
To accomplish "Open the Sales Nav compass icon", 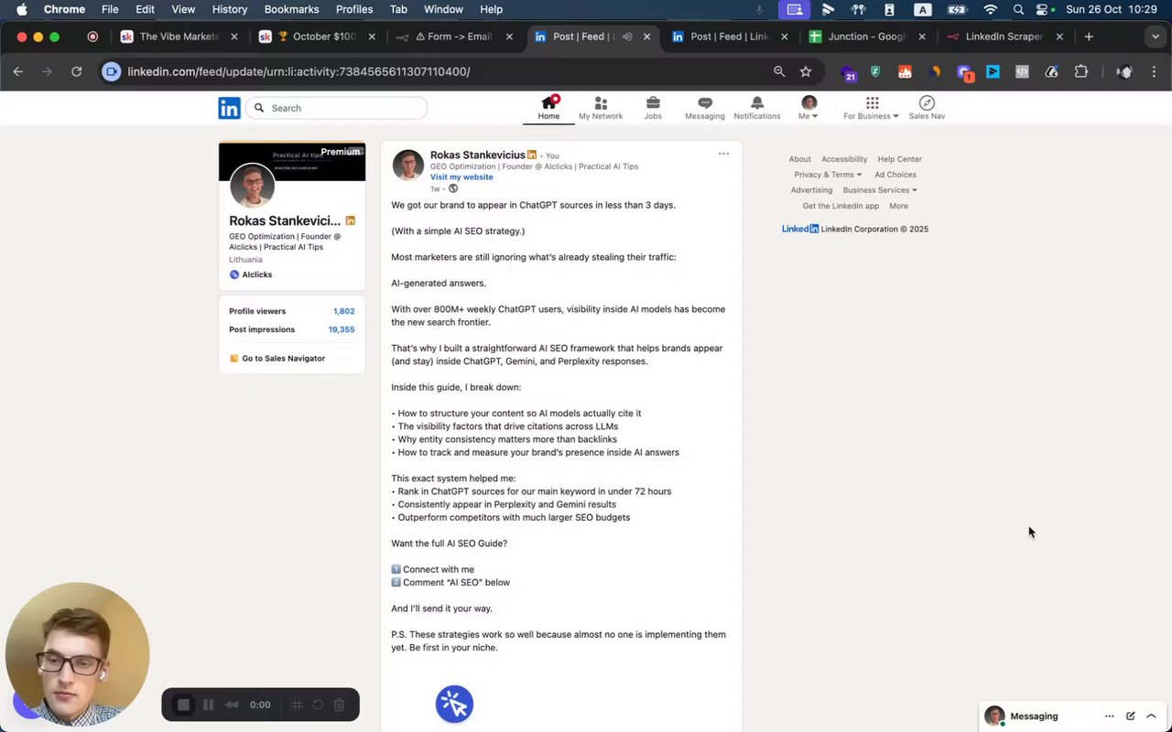I will click(x=927, y=108).
